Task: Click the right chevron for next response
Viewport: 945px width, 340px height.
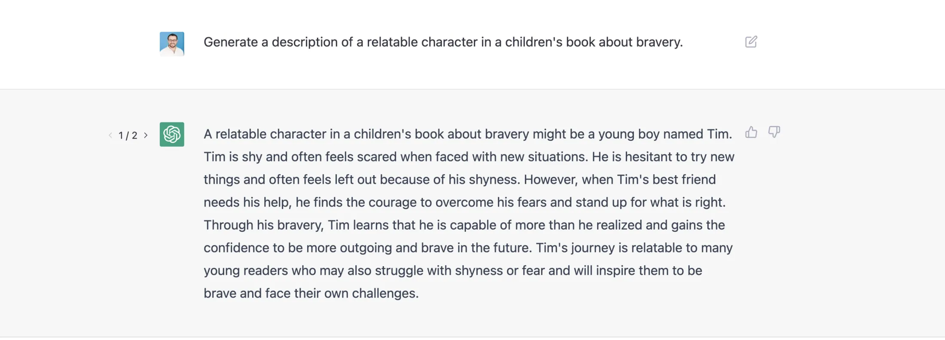Action: [x=146, y=135]
